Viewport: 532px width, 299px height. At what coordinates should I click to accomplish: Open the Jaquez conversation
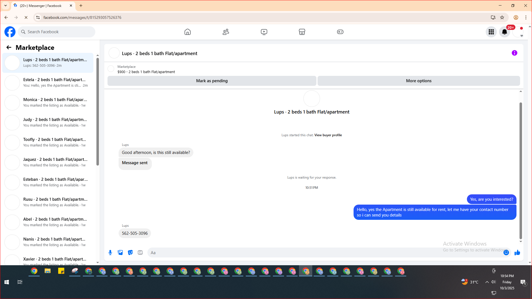click(48, 162)
